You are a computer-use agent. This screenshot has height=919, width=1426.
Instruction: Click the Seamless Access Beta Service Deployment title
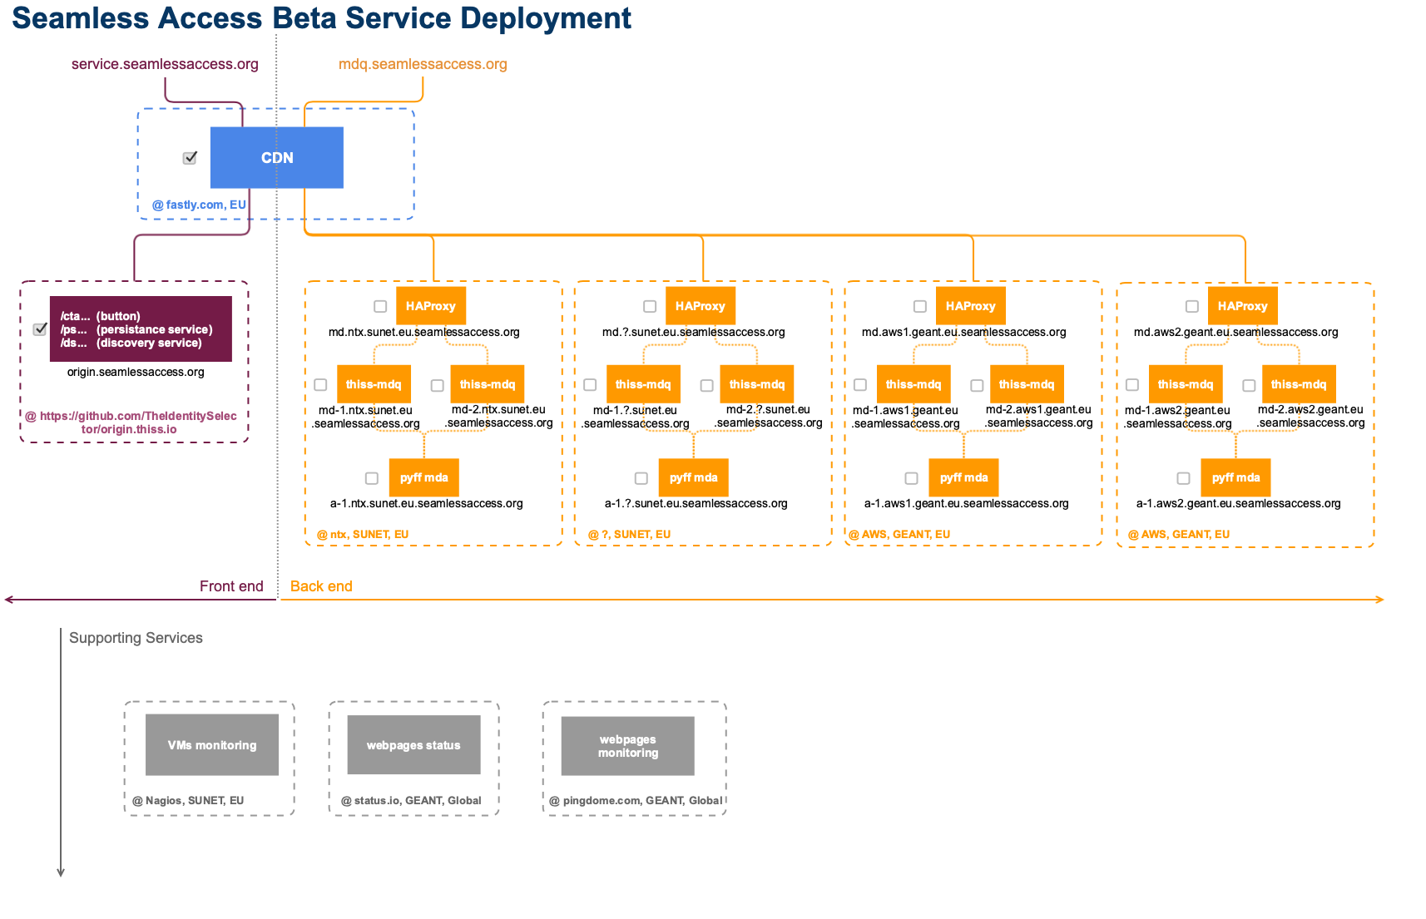[321, 18]
